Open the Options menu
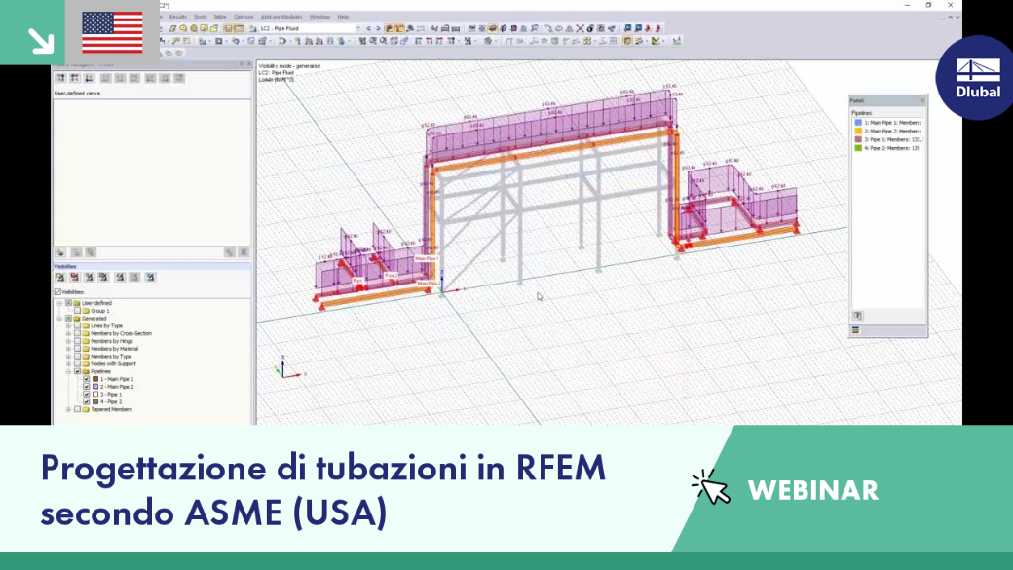 (244, 17)
